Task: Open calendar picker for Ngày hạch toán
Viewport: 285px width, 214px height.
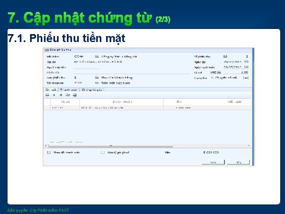Action: click(246, 67)
